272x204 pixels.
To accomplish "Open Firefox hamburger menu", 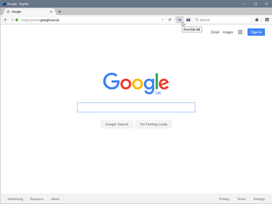I will [267, 20].
